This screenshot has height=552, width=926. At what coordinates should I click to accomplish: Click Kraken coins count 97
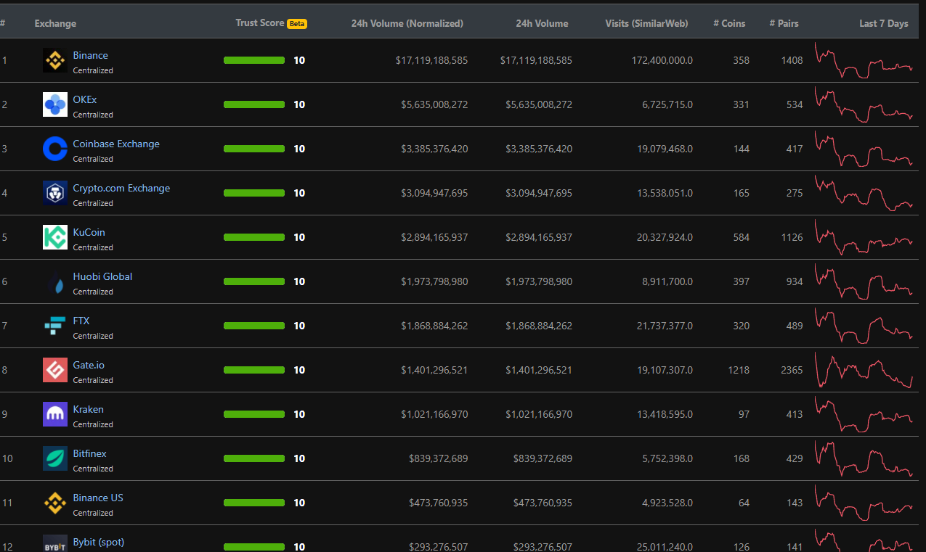[743, 414]
